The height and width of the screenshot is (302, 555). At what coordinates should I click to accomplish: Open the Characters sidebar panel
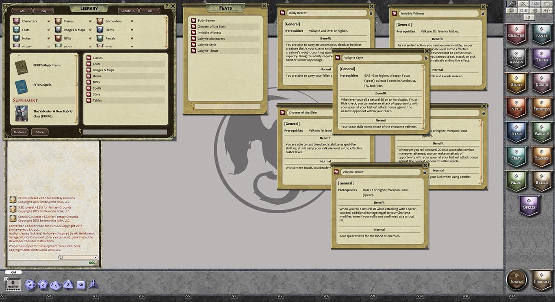[x=516, y=34]
